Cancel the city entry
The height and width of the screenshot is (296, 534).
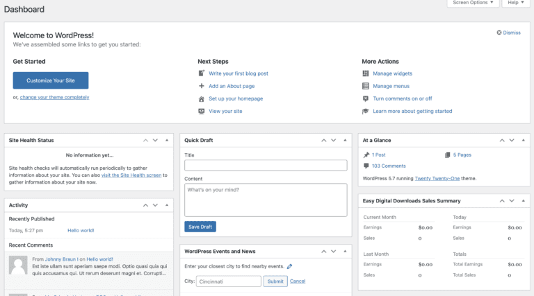(298, 281)
